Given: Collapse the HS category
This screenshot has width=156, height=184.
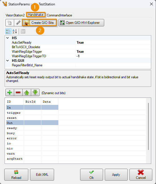Looking at the screenshot, I should click(x=8, y=38).
